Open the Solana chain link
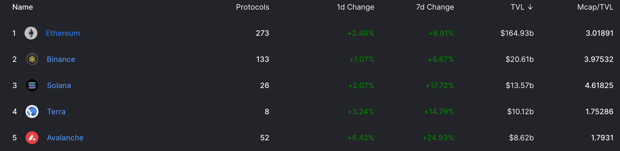Screen dimensions: 620x151 (59, 85)
